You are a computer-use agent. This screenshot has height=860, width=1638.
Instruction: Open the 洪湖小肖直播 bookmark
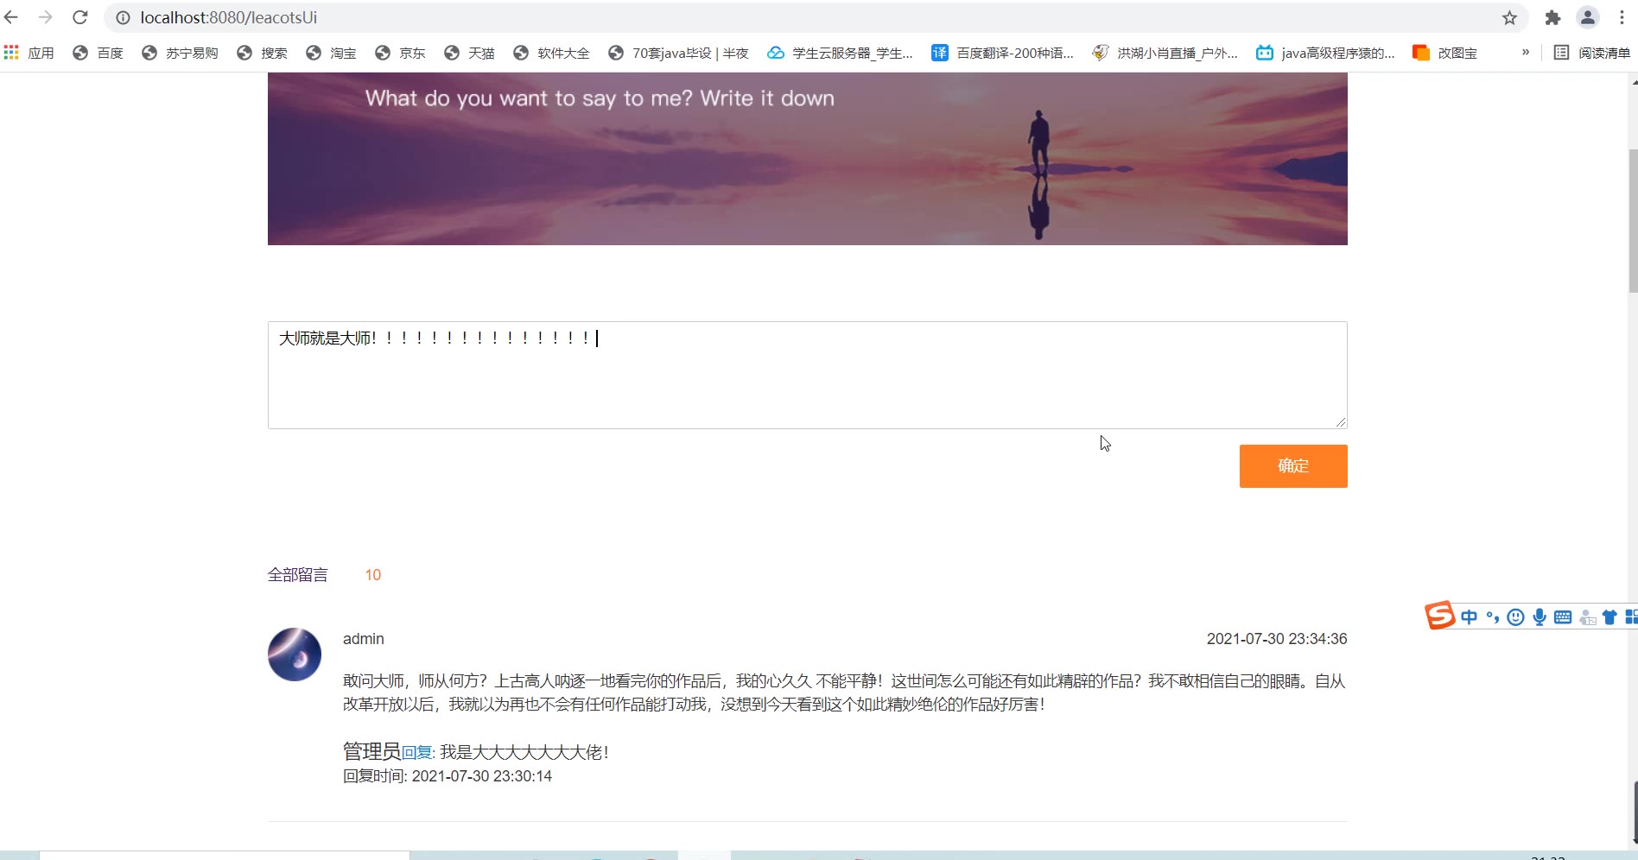tap(1165, 53)
